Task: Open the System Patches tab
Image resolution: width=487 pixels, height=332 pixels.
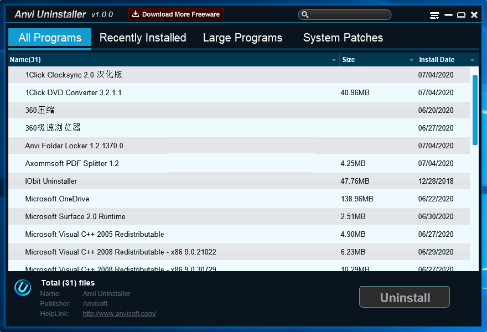Action: coord(343,38)
